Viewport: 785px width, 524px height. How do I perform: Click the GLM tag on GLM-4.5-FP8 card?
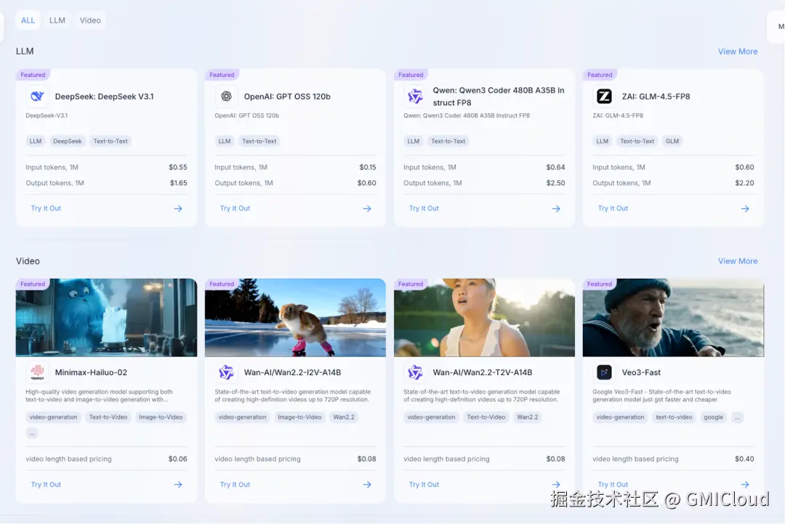672,142
